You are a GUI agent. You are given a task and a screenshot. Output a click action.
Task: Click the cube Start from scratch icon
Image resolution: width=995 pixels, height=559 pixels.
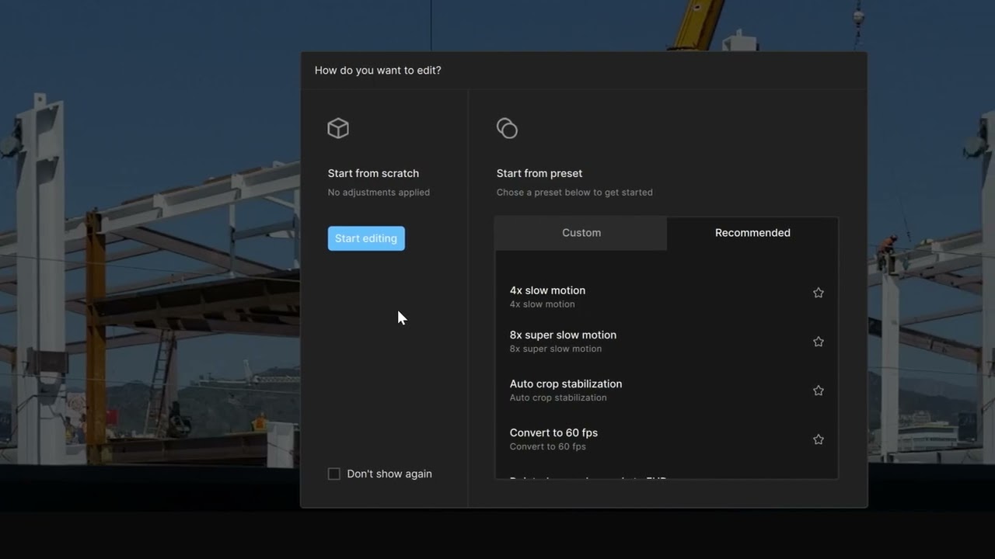click(338, 128)
